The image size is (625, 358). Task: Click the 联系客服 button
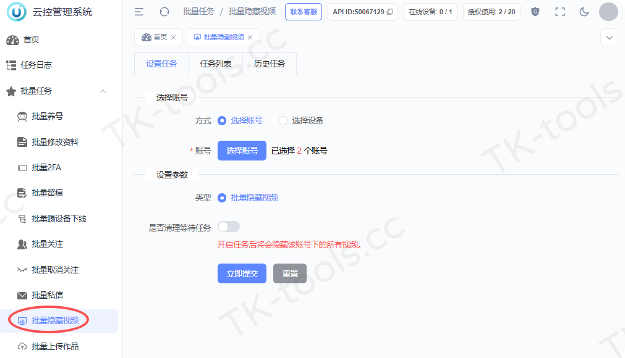(304, 12)
